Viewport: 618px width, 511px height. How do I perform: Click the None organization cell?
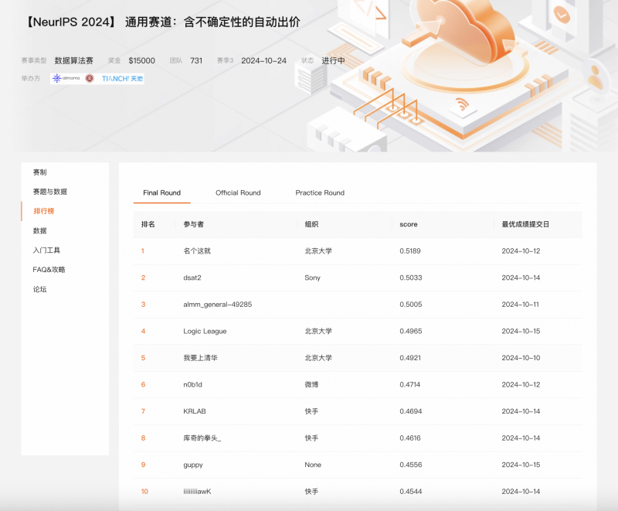tap(313, 465)
